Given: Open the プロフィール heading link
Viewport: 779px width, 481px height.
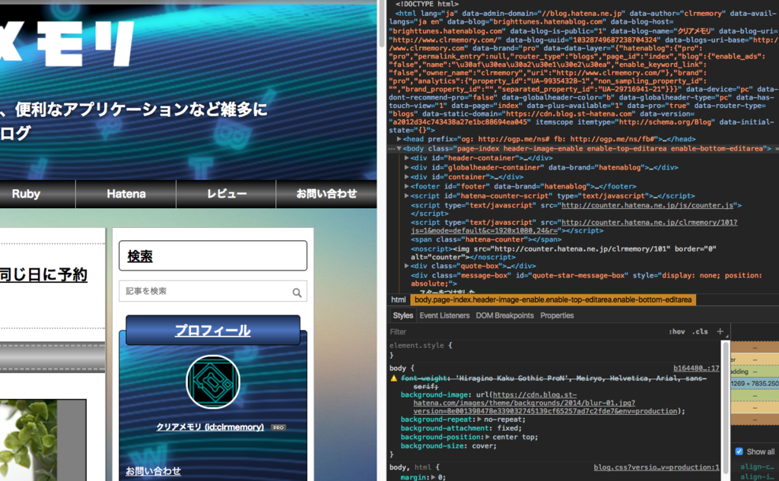Looking at the screenshot, I should tap(213, 331).
